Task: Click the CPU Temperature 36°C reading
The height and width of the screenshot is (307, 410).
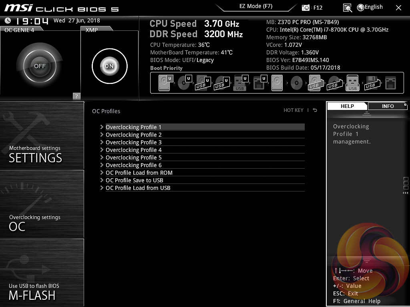Action: 180,45
